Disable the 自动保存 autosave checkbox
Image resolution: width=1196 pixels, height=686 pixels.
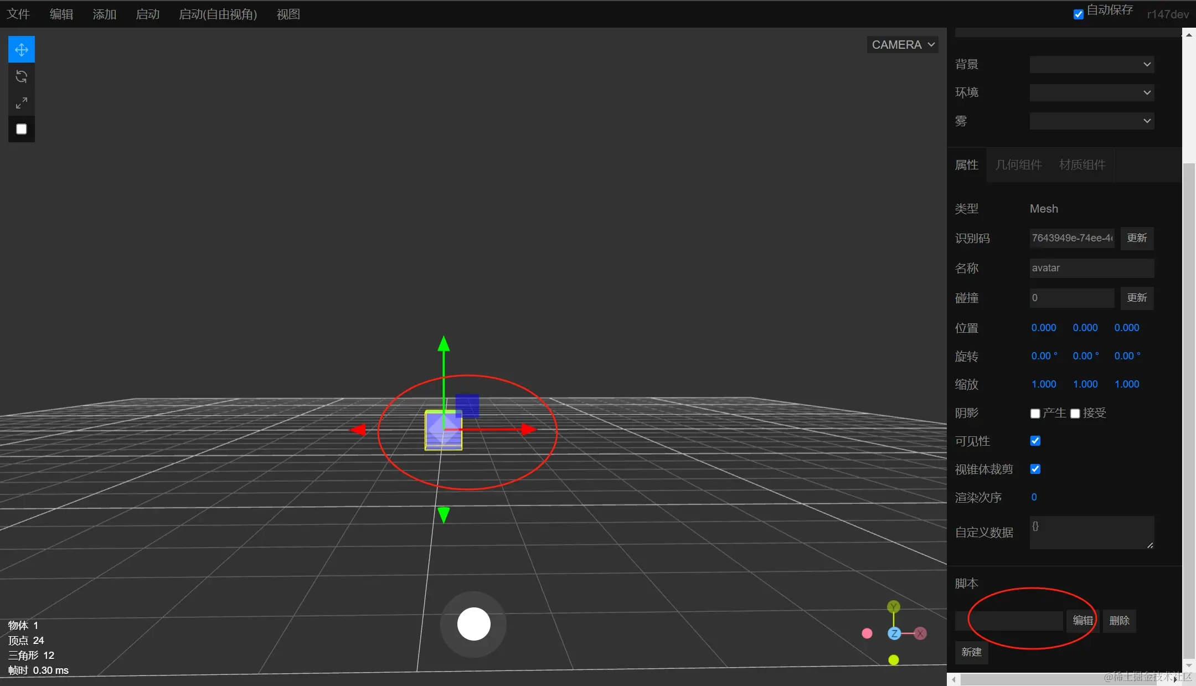pos(1079,14)
